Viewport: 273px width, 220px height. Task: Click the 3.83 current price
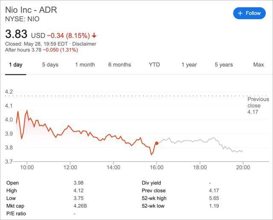pyautogui.click(x=16, y=34)
